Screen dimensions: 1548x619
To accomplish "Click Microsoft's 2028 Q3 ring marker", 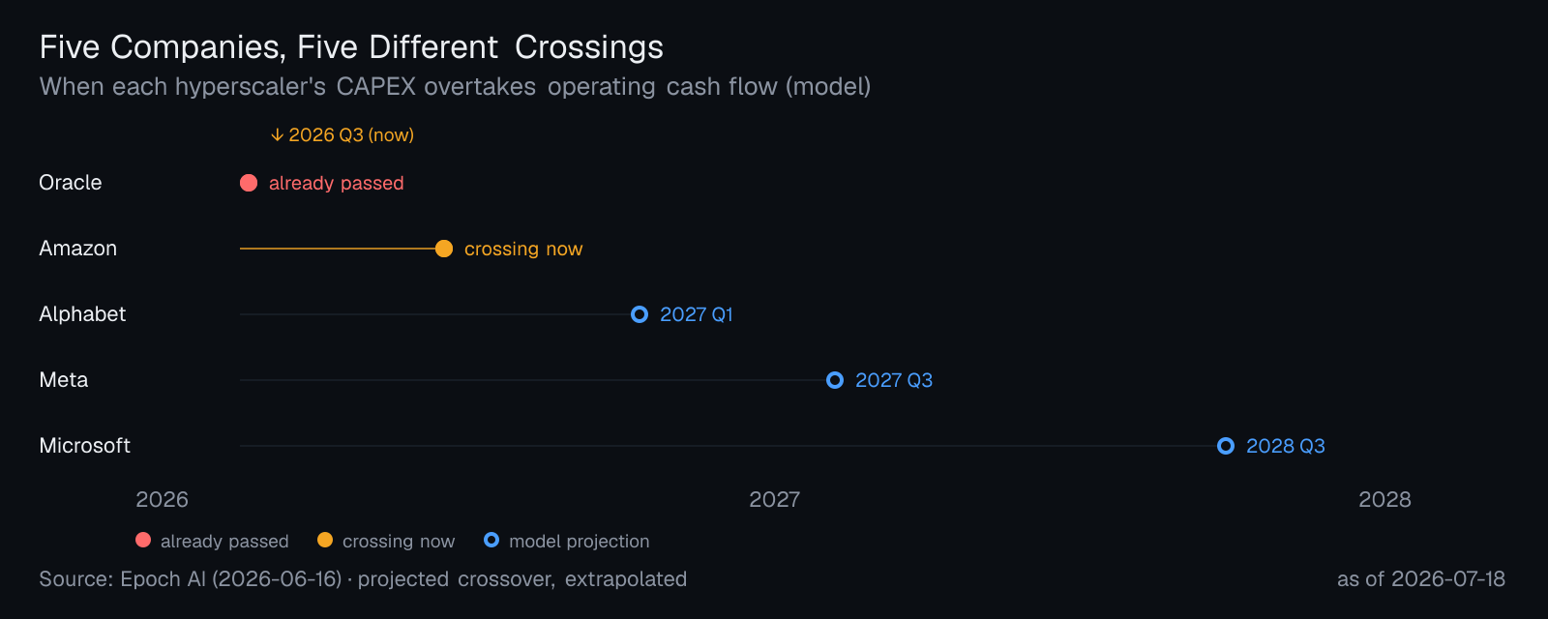I will point(1226,446).
